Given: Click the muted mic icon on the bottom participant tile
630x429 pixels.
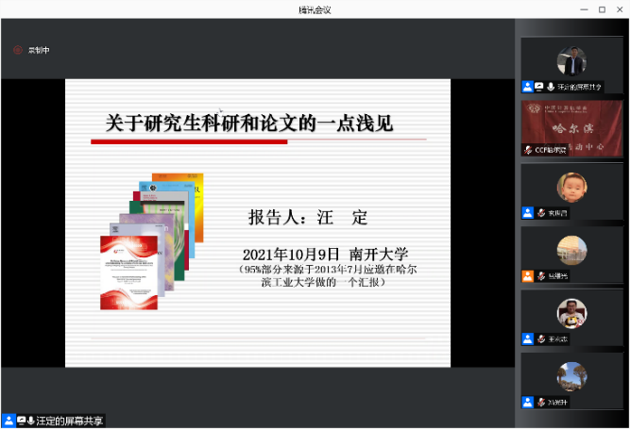Looking at the screenshot, I should pos(541,403).
